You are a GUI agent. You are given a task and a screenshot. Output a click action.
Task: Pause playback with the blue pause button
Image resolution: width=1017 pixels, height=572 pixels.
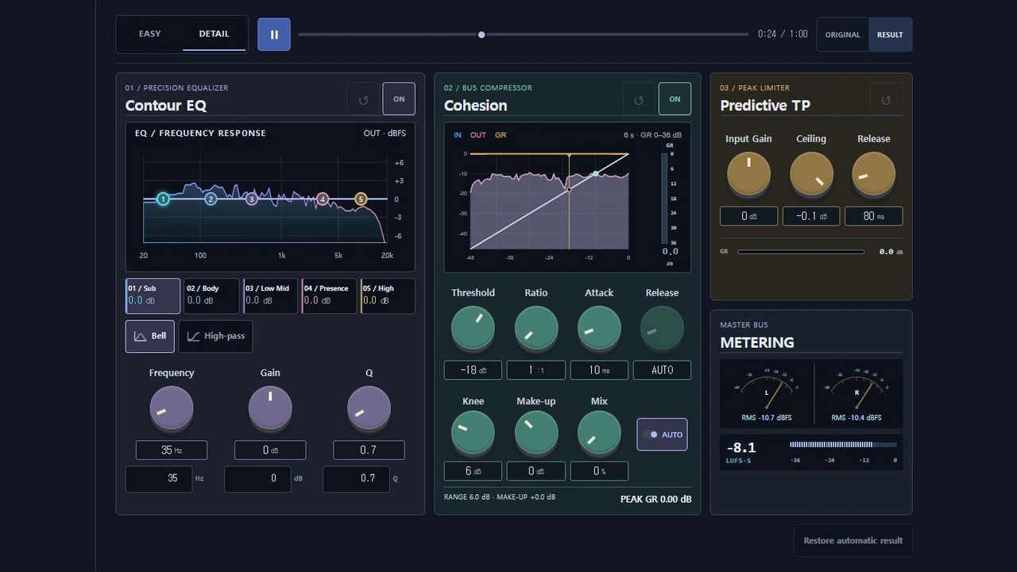[274, 35]
